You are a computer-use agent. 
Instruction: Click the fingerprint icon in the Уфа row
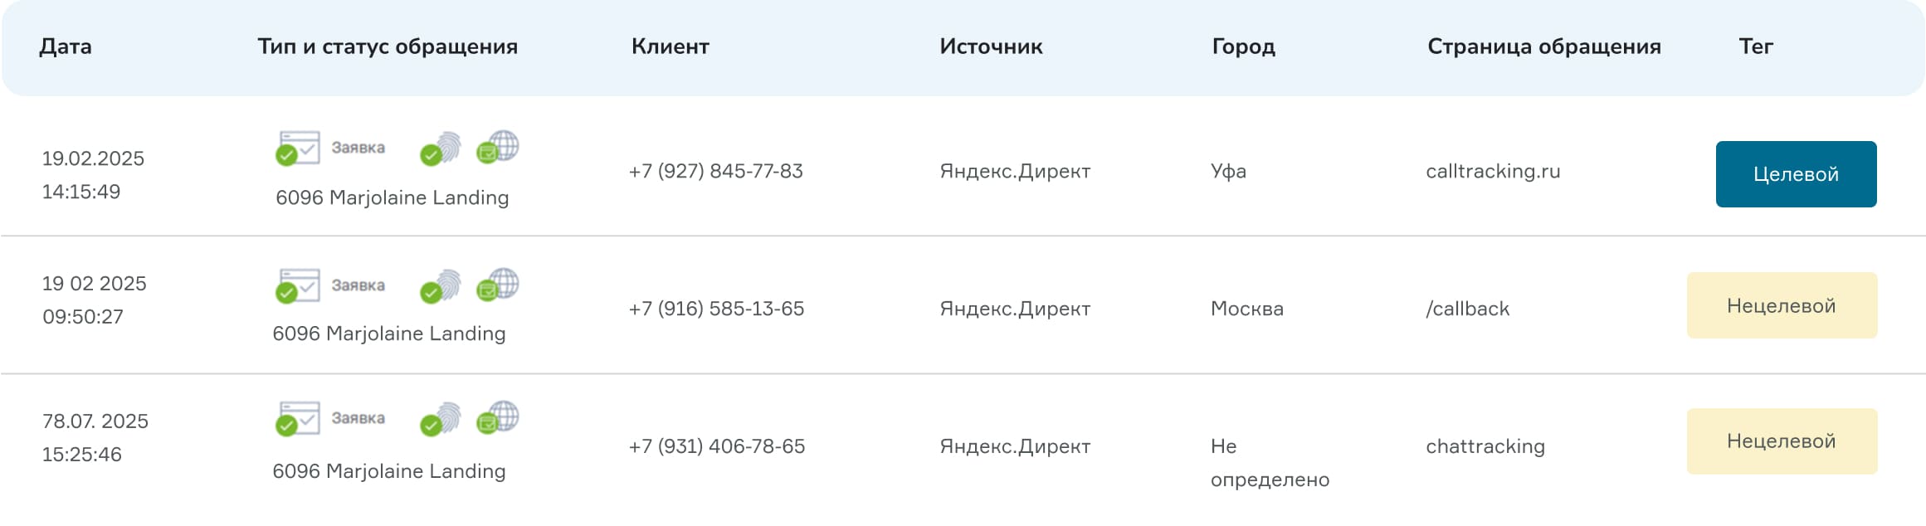point(441,148)
